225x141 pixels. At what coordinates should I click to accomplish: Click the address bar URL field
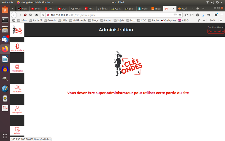(106, 15)
